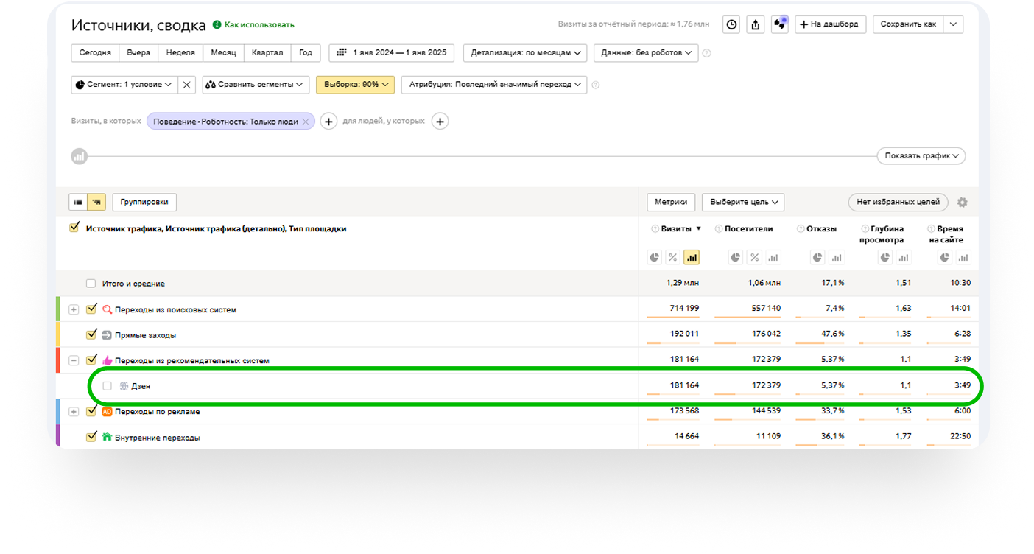1034x554 pixels.
Task: Open 'Атрибуция: Последний значимый переход' dropdown
Action: coord(494,85)
